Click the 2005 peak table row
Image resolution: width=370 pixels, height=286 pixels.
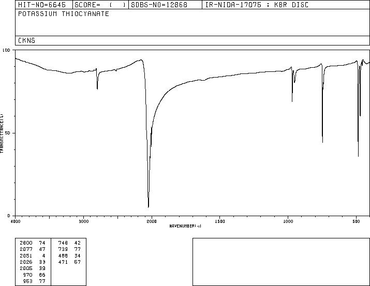(33, 268)
